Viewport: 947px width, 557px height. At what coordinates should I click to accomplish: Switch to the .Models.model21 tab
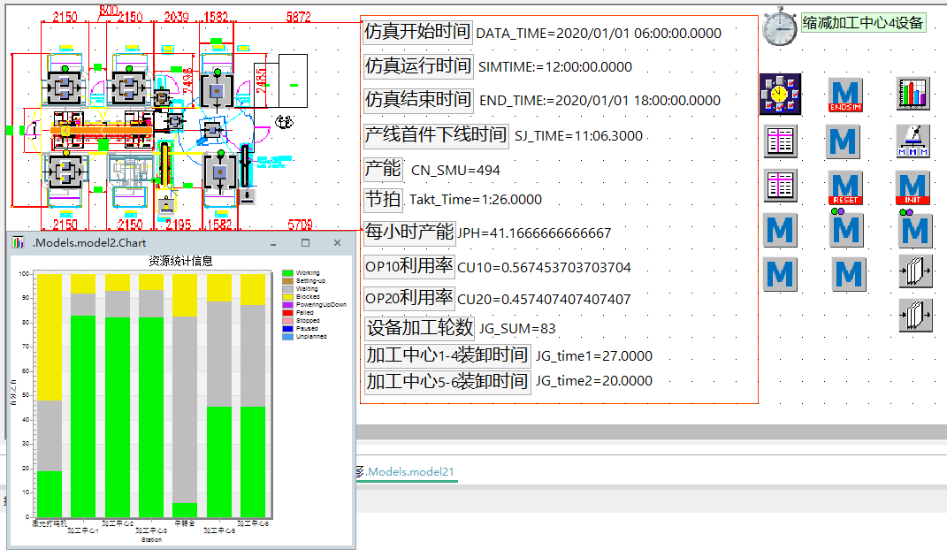[409, 472]
